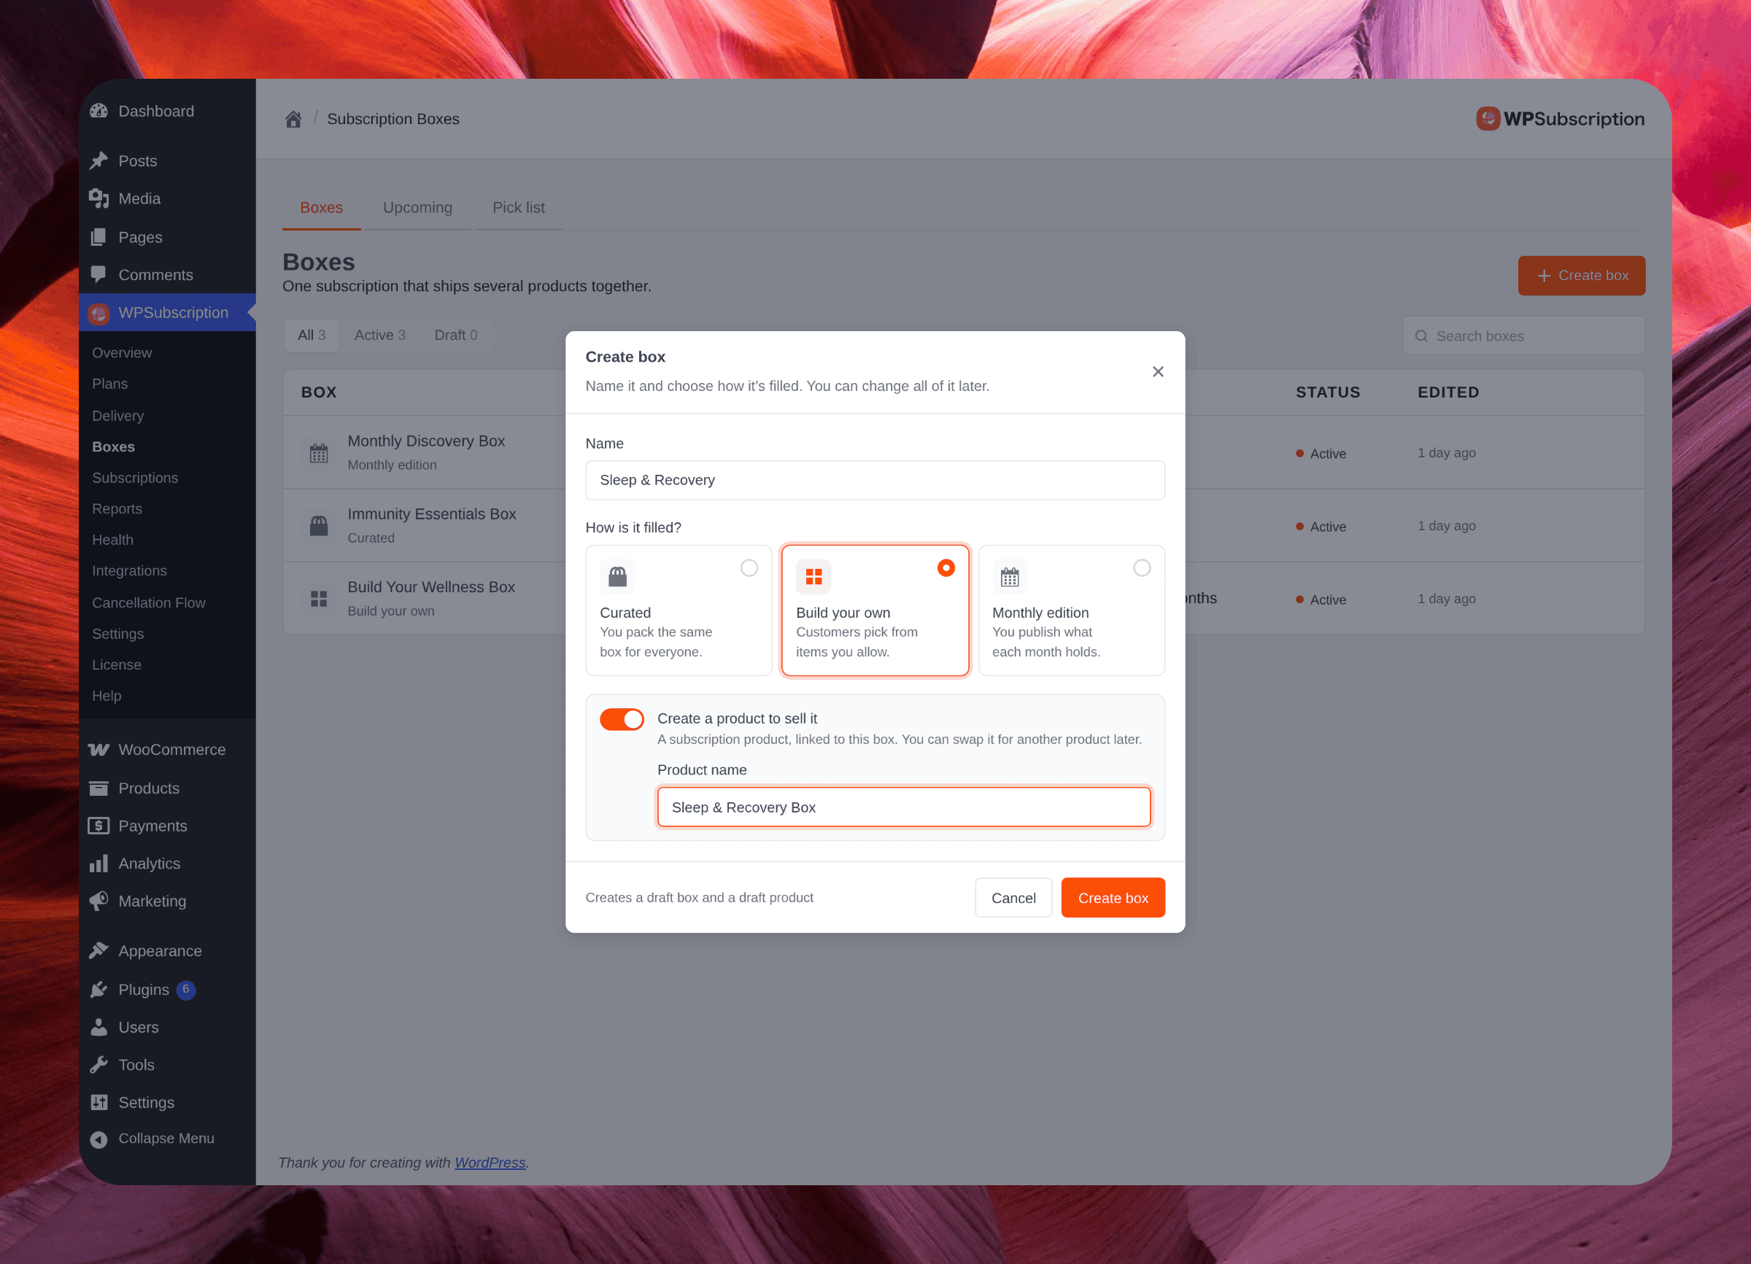
Task: Close the Create box dialog
Action: point(1158,372)
